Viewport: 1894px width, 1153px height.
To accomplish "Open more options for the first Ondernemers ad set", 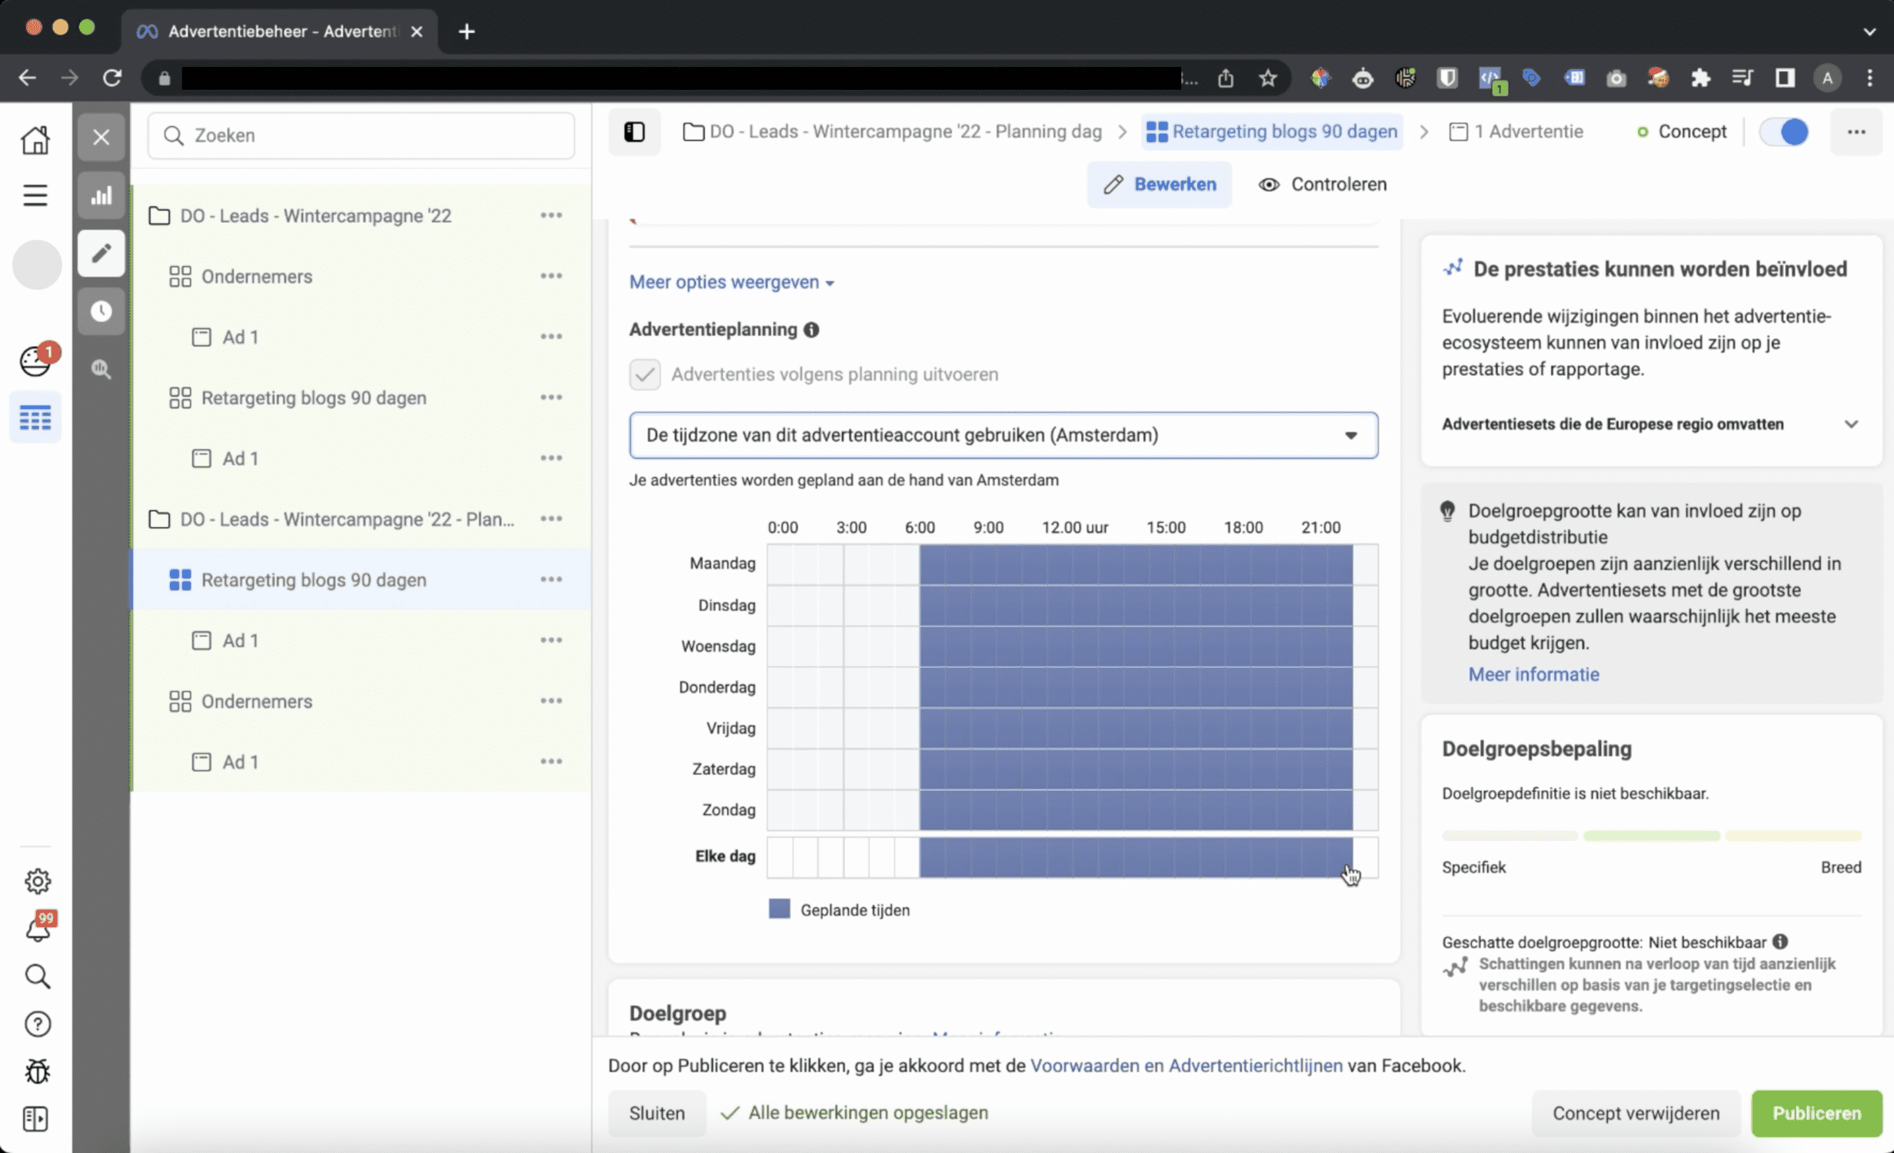I will coord(551,276).
